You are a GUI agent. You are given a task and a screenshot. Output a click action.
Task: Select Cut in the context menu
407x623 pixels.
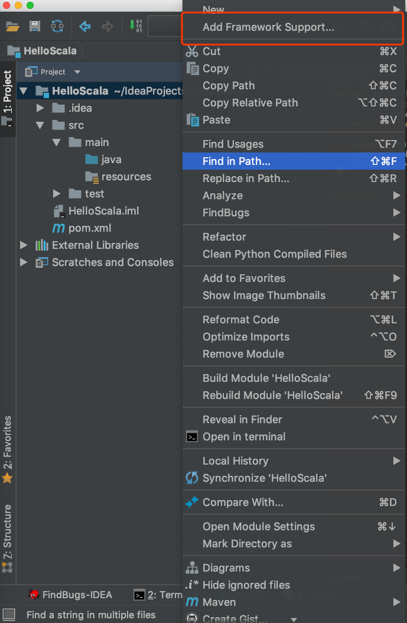(x=294, y=51)
